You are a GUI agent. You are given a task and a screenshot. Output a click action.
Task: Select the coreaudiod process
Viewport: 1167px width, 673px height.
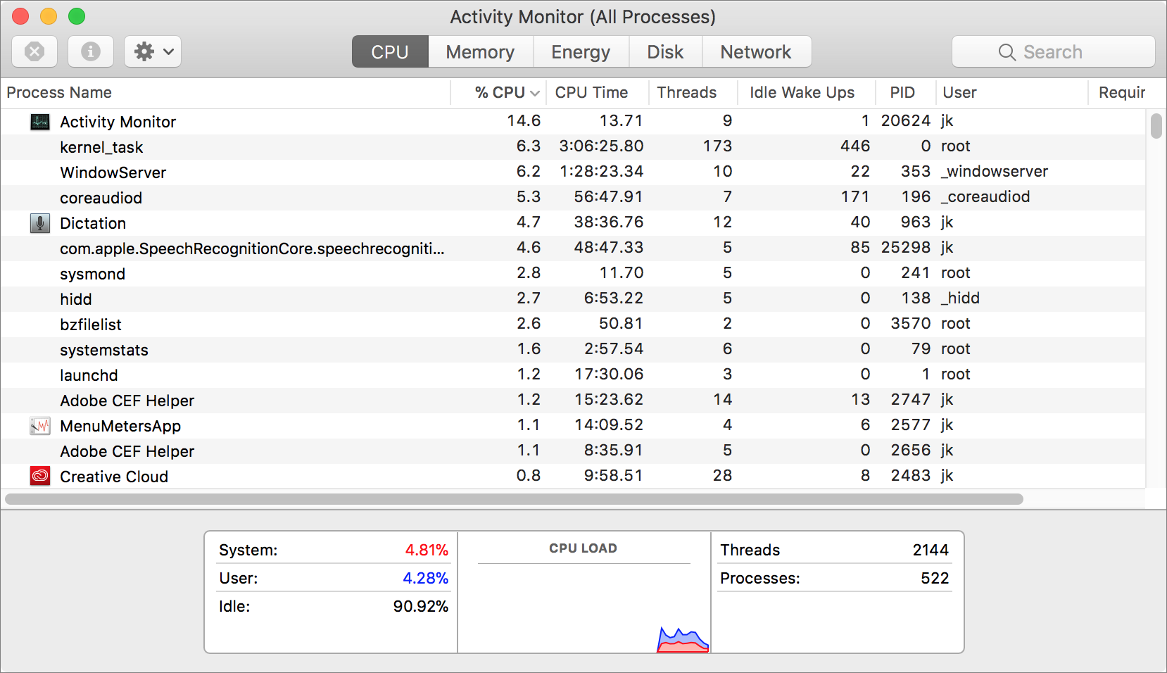tap(573, 197)
